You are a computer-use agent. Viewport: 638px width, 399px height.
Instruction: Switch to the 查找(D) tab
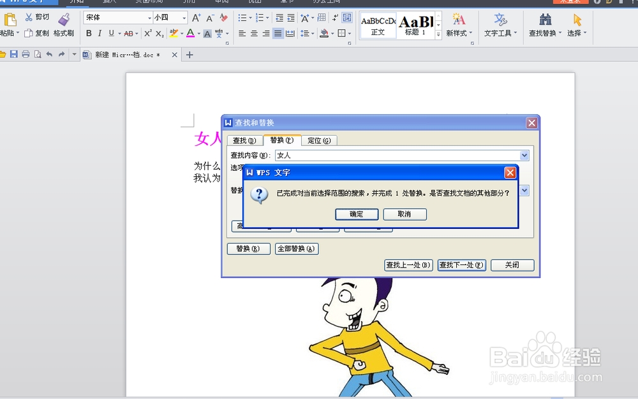tap(244, 141)
